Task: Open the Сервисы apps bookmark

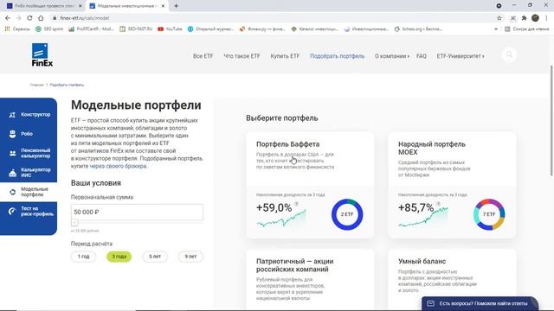Action: tap(17, 29)
